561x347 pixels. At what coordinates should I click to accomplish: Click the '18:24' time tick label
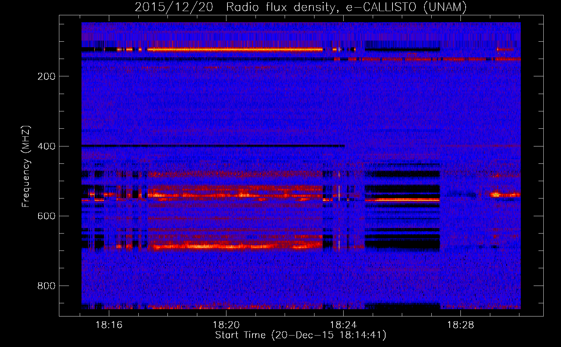343,325
